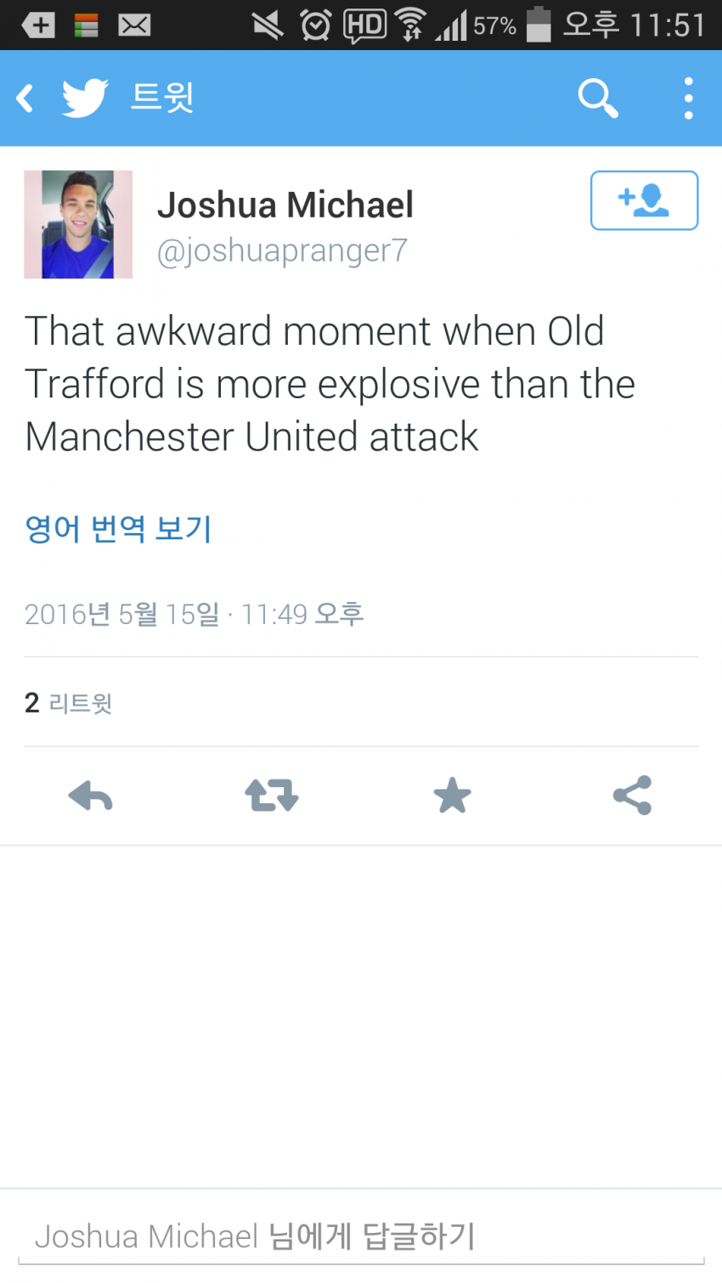Retweet this tweet

271,796
